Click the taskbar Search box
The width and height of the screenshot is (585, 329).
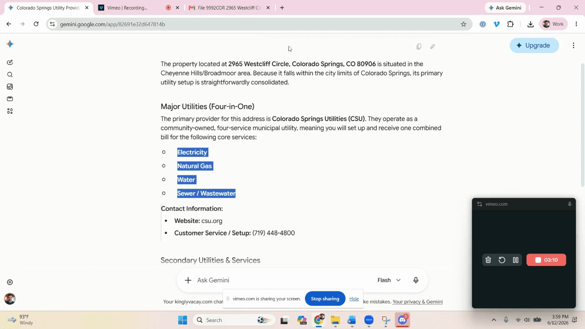pos(233,320)
